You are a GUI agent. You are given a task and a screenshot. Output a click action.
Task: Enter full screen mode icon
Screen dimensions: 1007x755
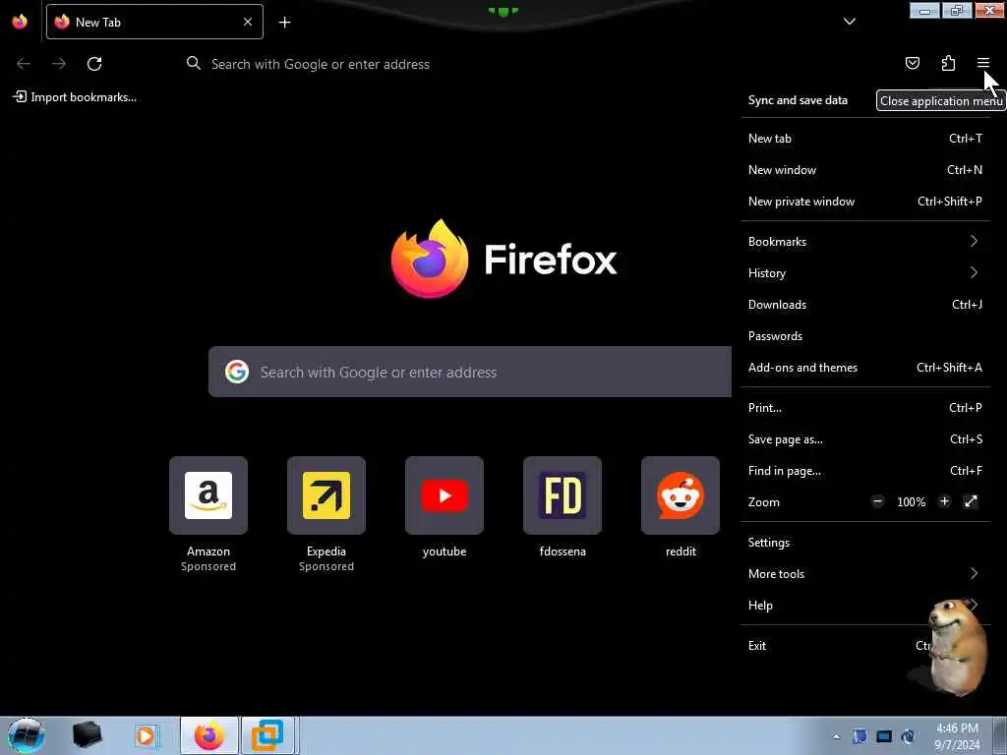point(971,501)
